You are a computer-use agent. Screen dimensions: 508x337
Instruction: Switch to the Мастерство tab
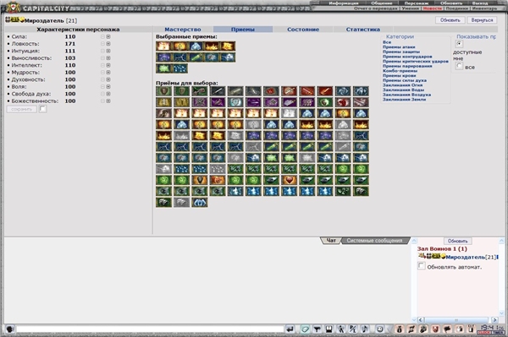pyautogui.click(x=183, y=30)
